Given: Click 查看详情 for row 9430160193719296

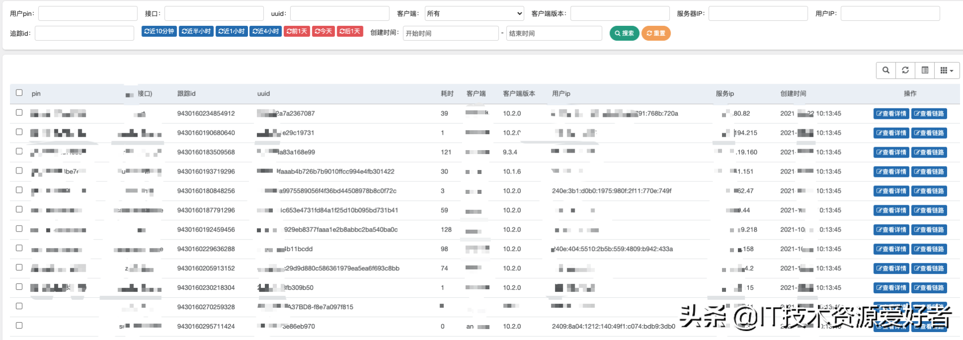Looking at the screenshot, I should pos(891,172).
